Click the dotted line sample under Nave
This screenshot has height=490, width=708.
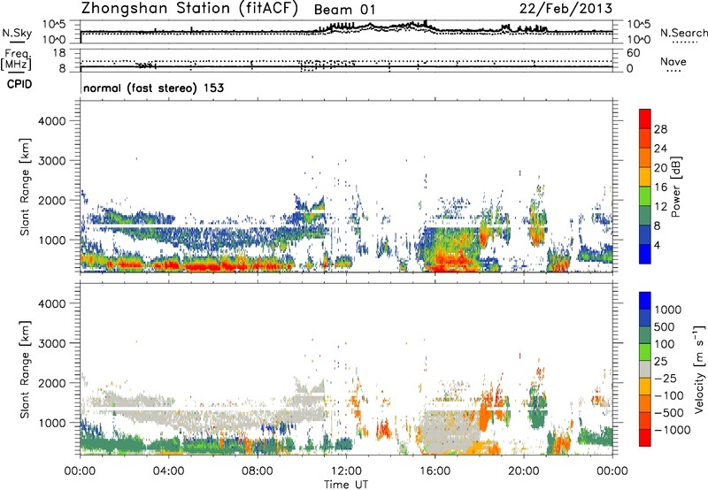click(673, 72)
